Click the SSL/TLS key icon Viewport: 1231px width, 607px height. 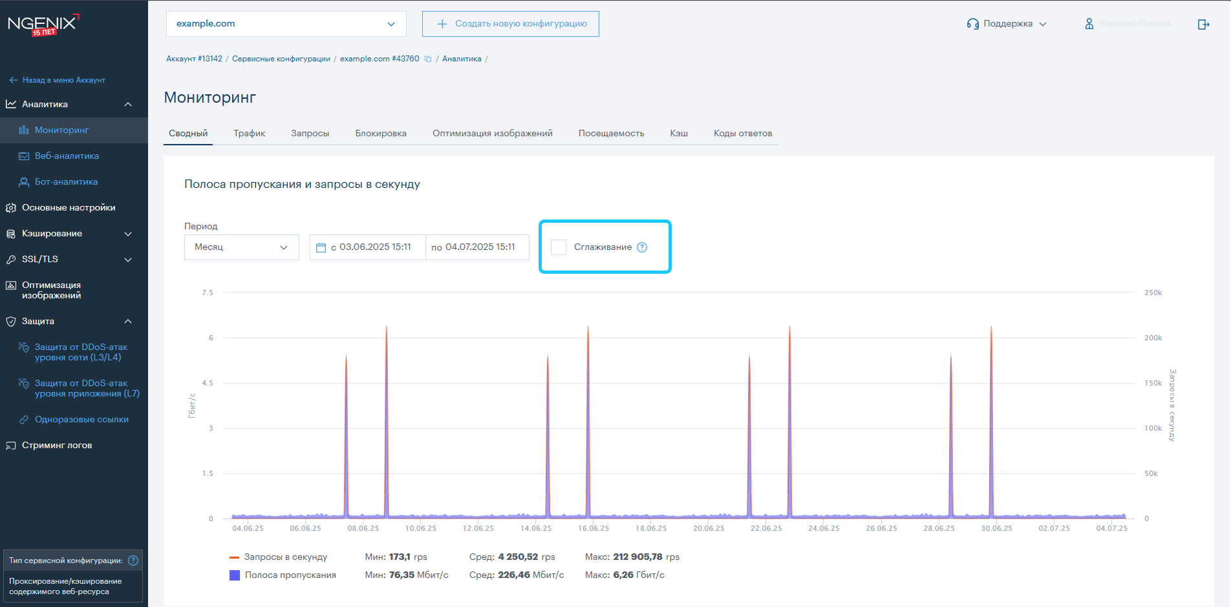(11, 260)
